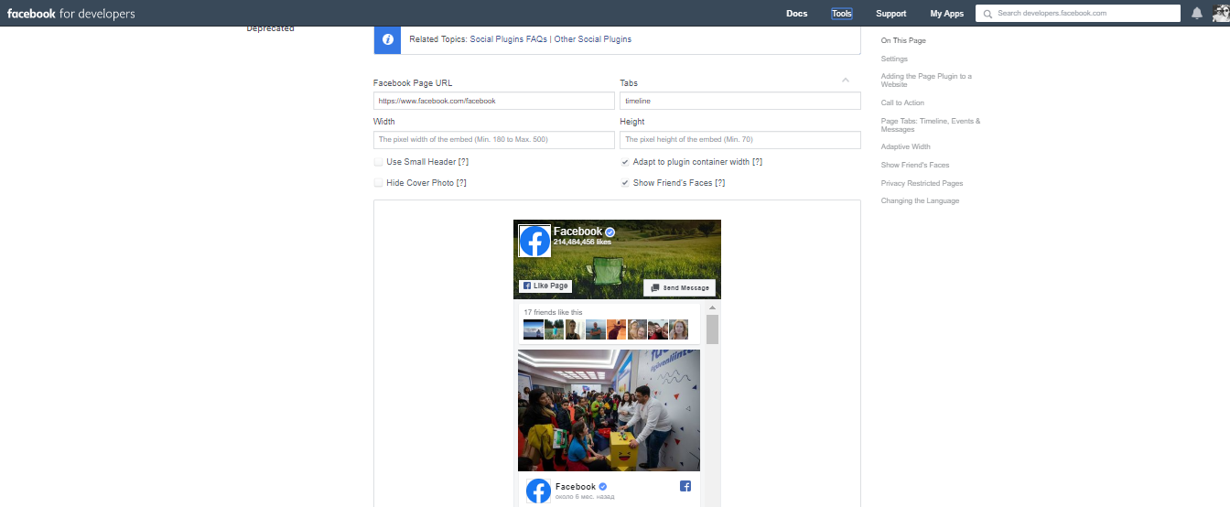1230x507 pixels.
Task: Click the Height input field
Action: 740,139
